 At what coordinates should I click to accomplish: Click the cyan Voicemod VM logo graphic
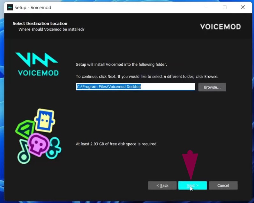coord(38,64)
